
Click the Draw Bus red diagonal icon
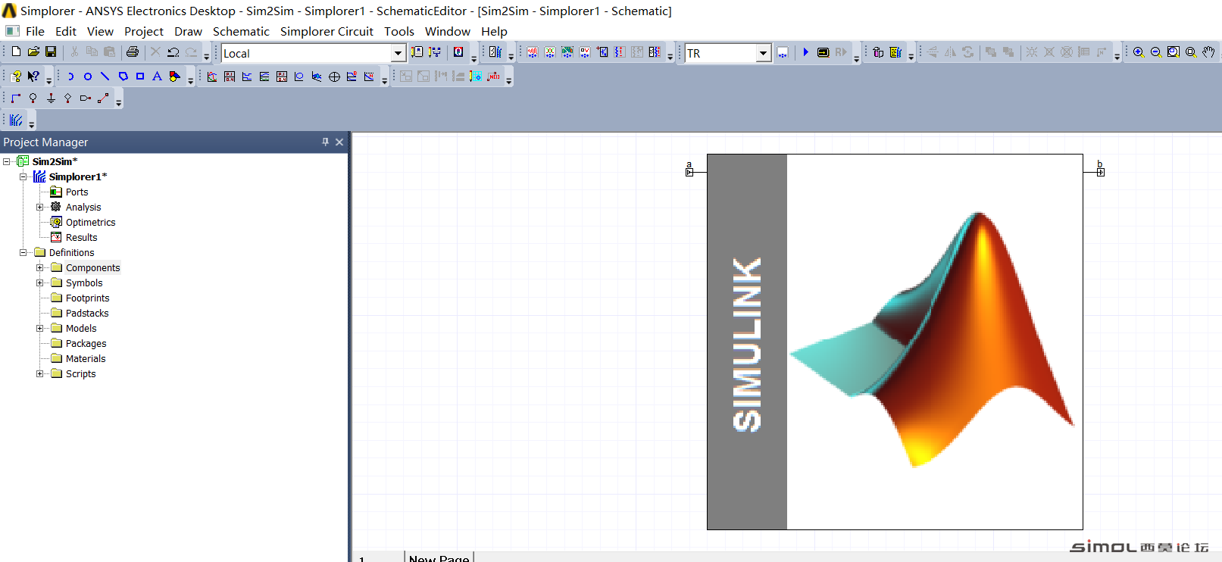point(103,98)
